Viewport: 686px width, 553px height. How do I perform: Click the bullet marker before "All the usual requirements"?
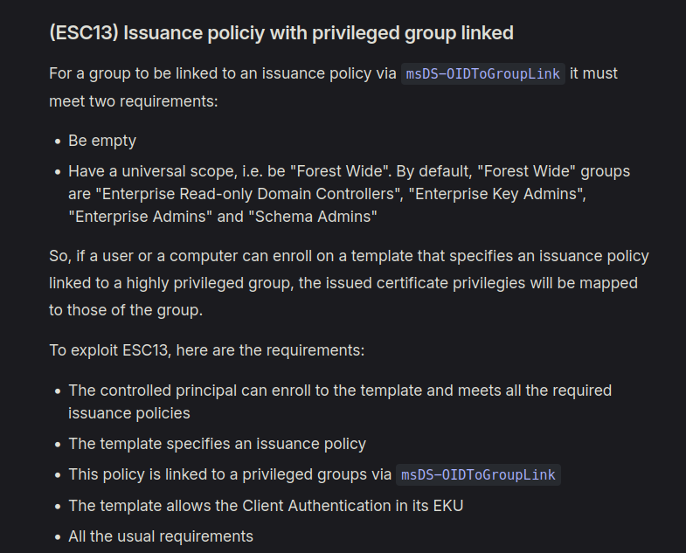[58, 537]
